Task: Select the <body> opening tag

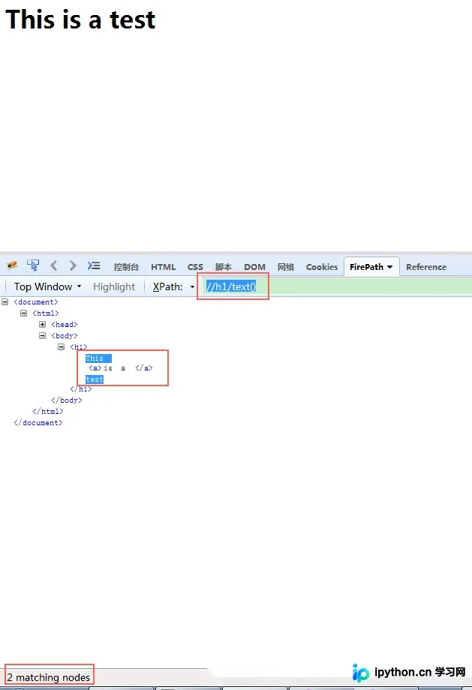Action: click(x=65, y=336)
